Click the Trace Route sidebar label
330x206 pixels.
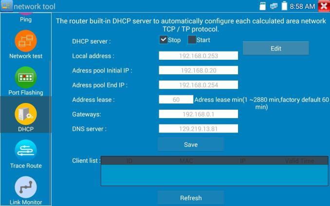(x=26, y=166)
